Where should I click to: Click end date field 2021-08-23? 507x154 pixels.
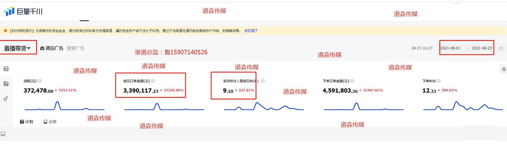pyautogui.click(x=482, y=48)
